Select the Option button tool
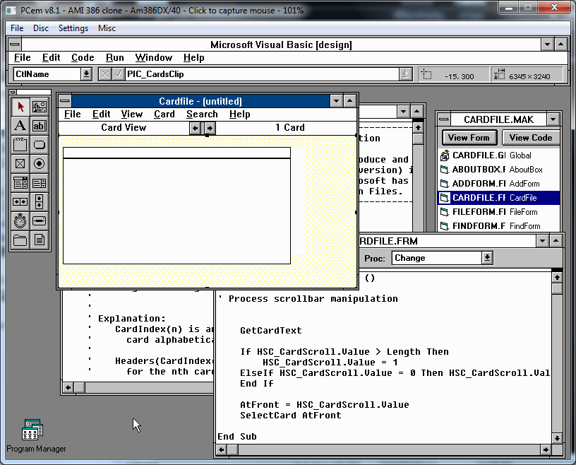Viewport: 576px width, 465px height. (40, 164)
